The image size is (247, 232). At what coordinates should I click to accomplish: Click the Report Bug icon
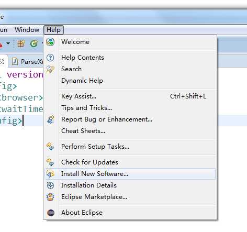[x=51, y=120]
